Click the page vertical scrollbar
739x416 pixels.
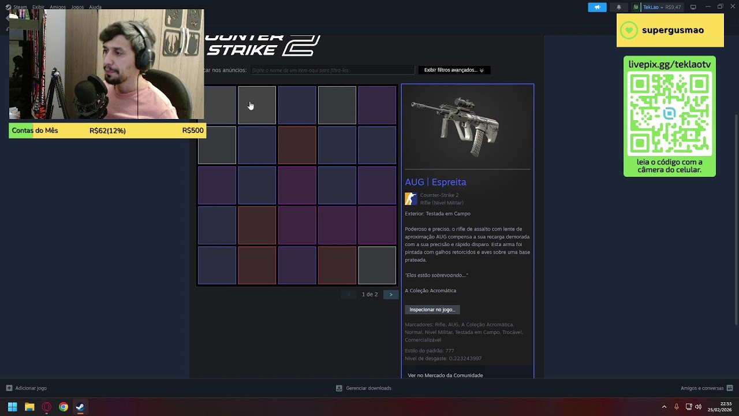(736, 220)
